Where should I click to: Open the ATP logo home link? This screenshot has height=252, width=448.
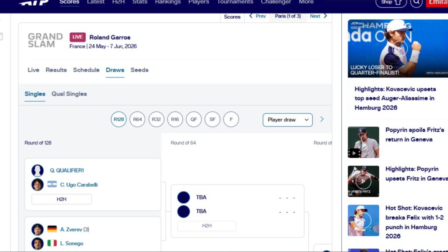pyautogui.click(x=34, y=2)
